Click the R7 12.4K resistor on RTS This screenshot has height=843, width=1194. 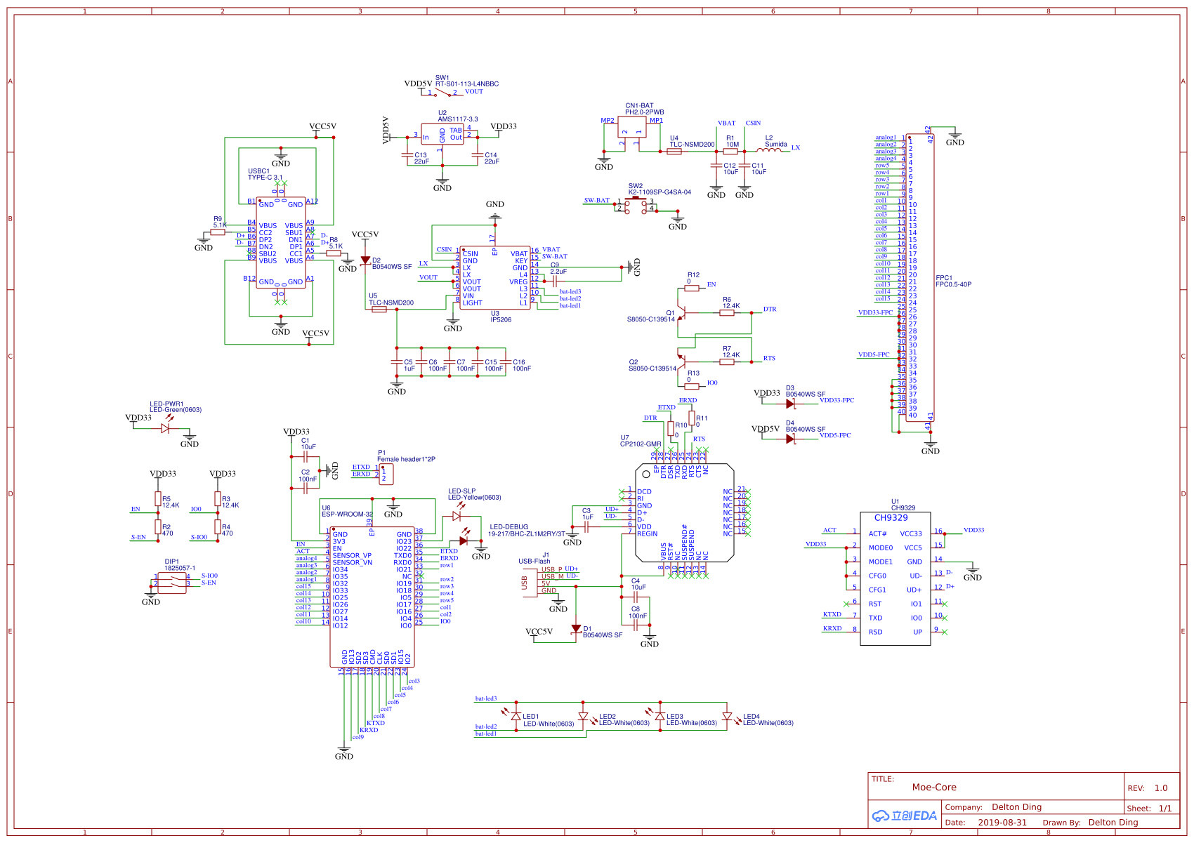[727, 361]
